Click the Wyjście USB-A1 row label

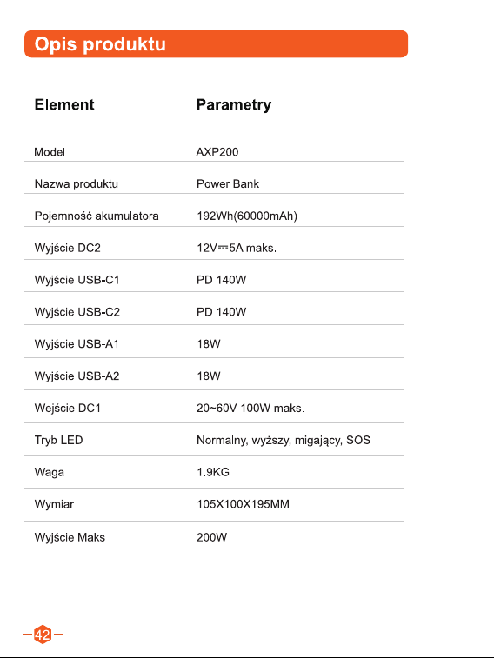click(77, 344)
